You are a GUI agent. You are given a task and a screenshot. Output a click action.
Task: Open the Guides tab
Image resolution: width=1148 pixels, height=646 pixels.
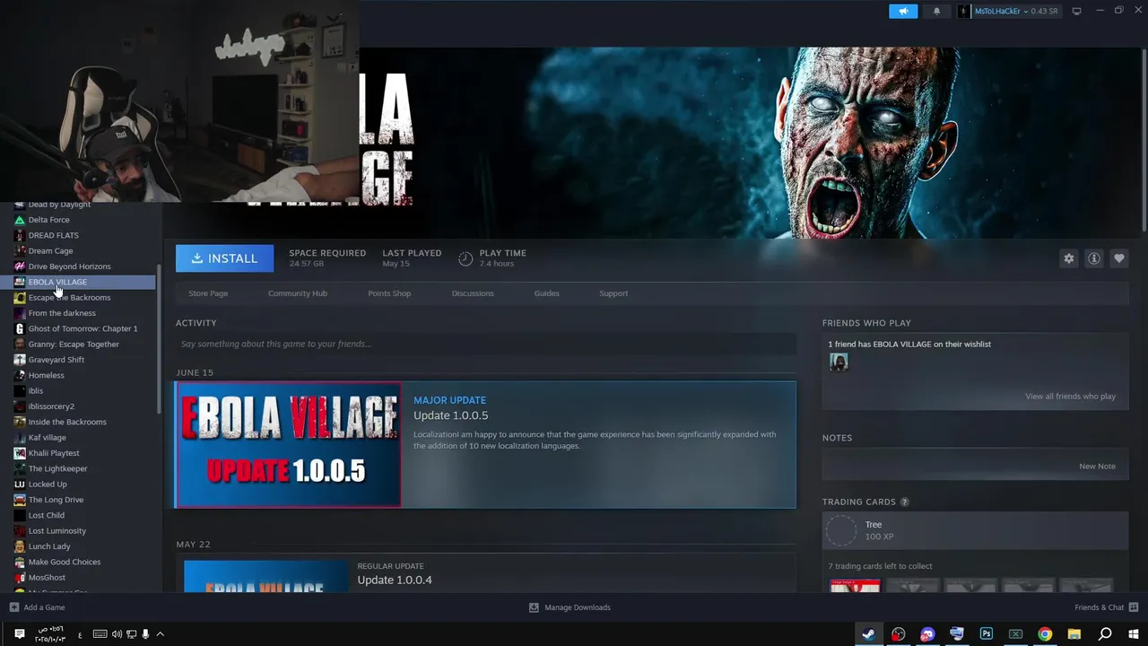[546, 293]
